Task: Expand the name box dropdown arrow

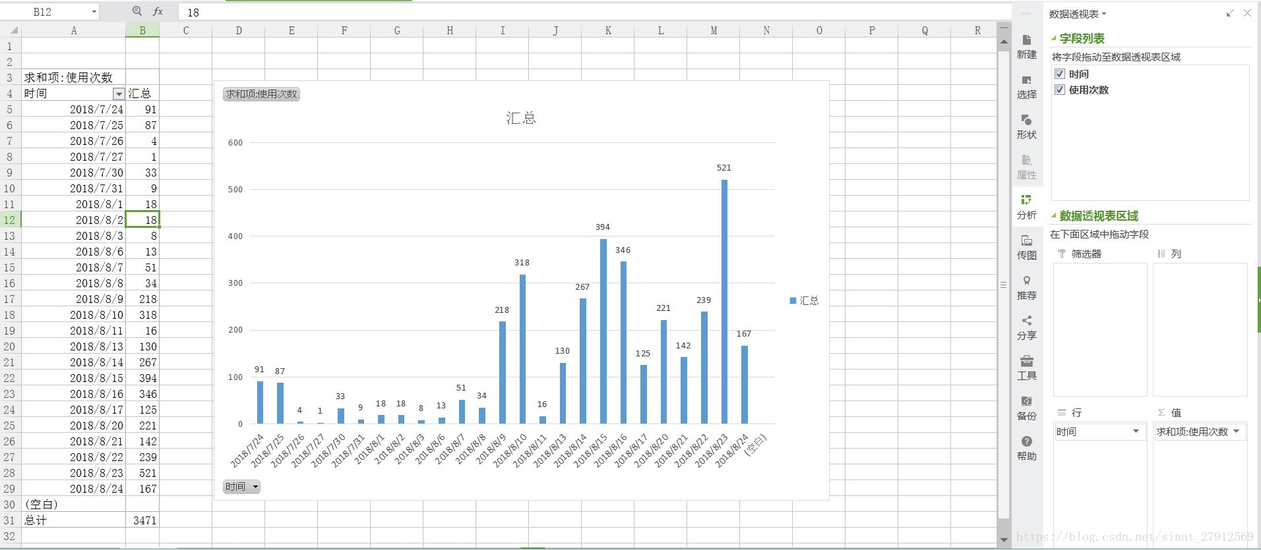Action: pyautogui.click(x=94, y=12)
